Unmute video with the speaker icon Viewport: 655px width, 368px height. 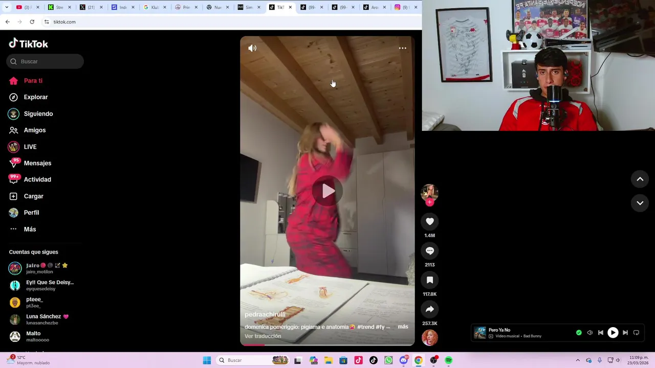point(252,48)
